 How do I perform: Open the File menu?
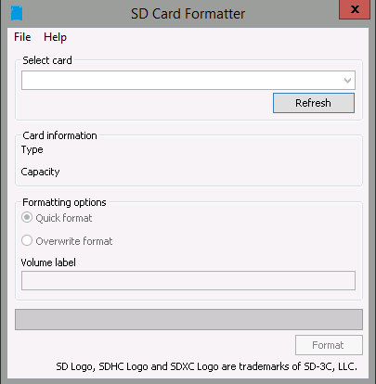pos(22,37)
